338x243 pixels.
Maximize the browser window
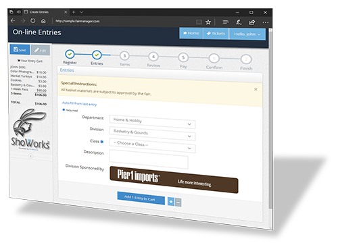[x=251, y=12]
